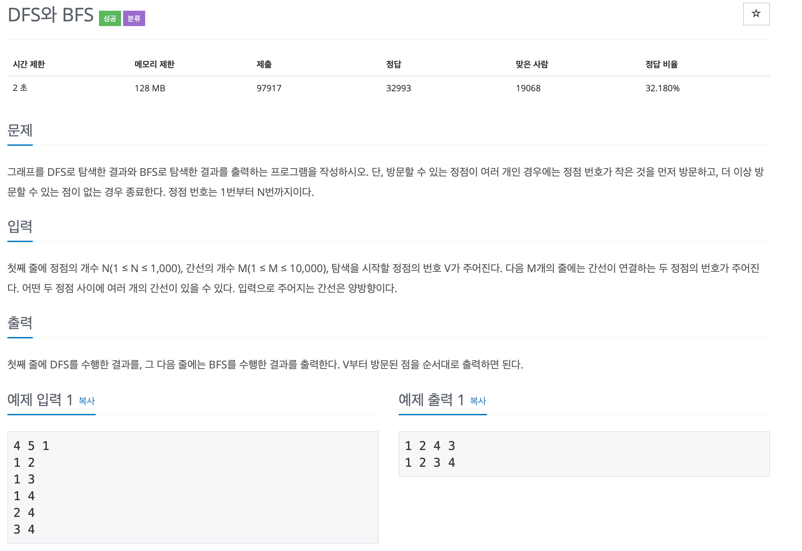Click the 시간 제한 column header

pos(29,64)
